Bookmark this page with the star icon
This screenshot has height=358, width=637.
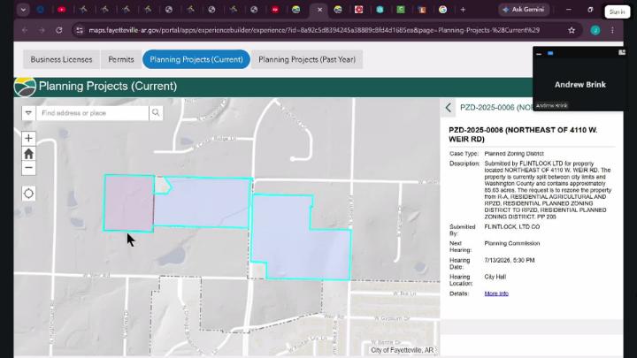pos(572,30)
